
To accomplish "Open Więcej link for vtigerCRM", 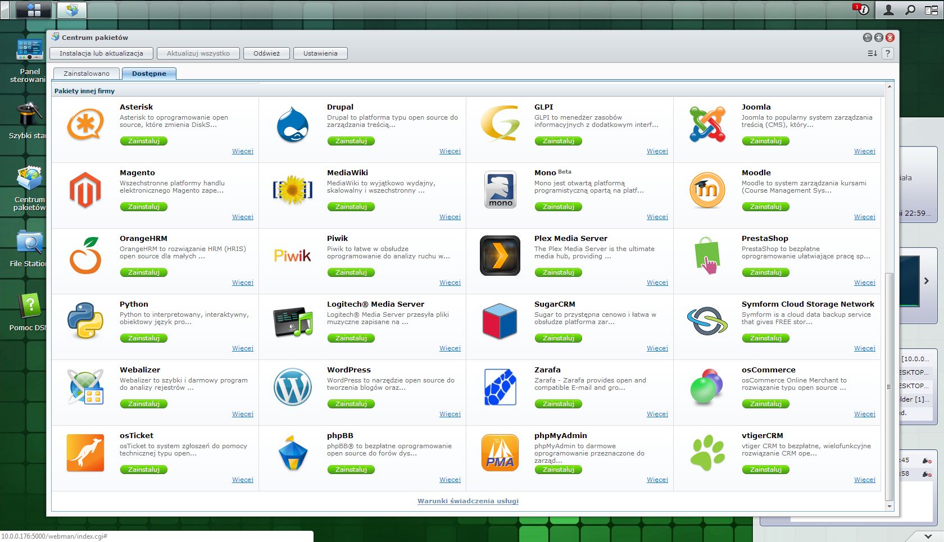I will (x=865, y=480).
